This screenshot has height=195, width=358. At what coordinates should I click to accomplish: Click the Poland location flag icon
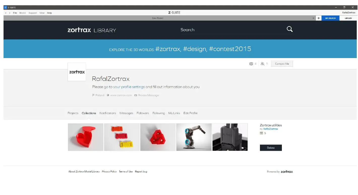[93, 95]
